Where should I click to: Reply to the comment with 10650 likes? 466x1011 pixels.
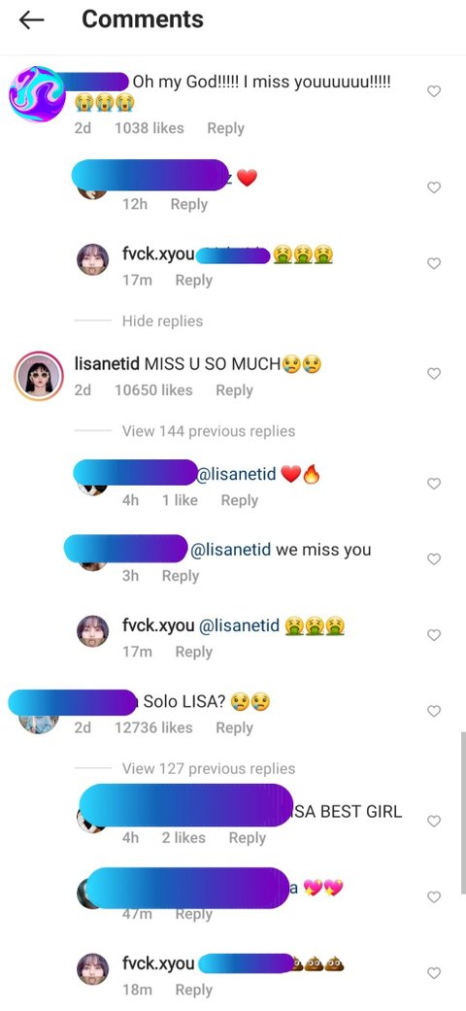[x=234, y=390]
